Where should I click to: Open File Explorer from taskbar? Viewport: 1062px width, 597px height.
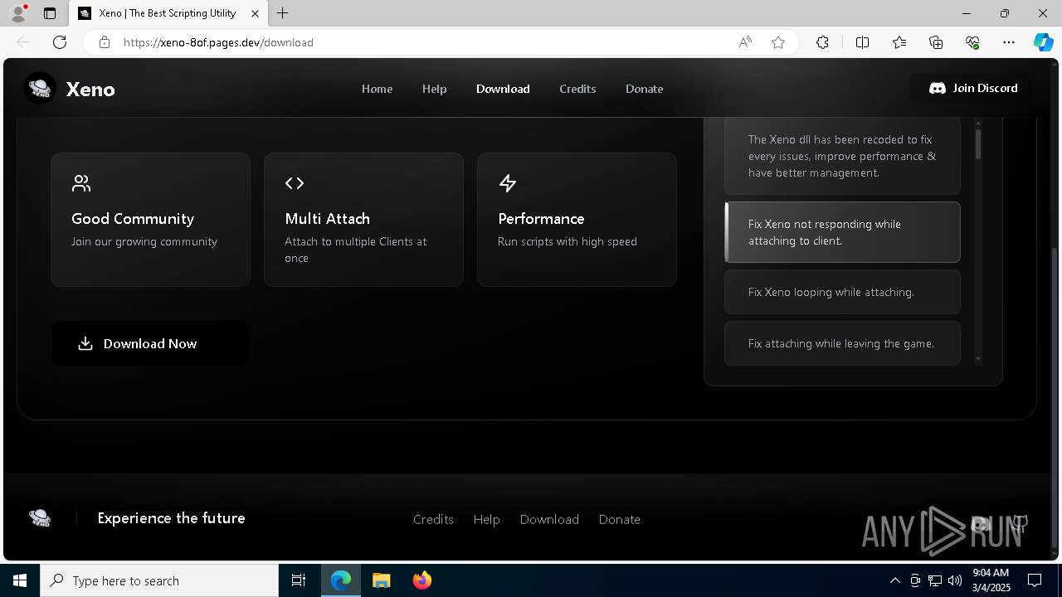381,580
